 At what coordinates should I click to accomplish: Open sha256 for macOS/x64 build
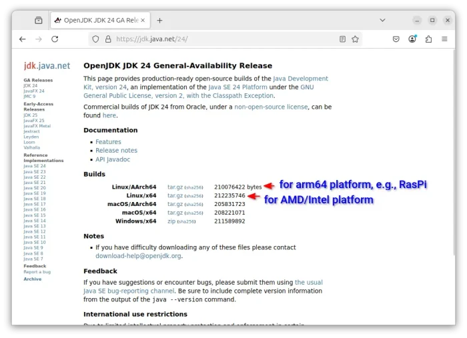(x=194, y=213)
